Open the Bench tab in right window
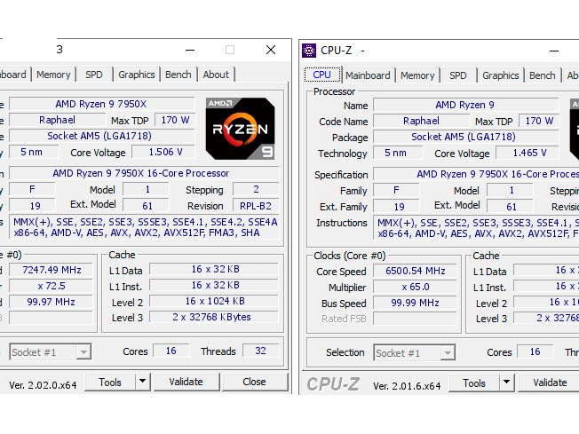Screen dimensions: 579x434 point(543,75)
